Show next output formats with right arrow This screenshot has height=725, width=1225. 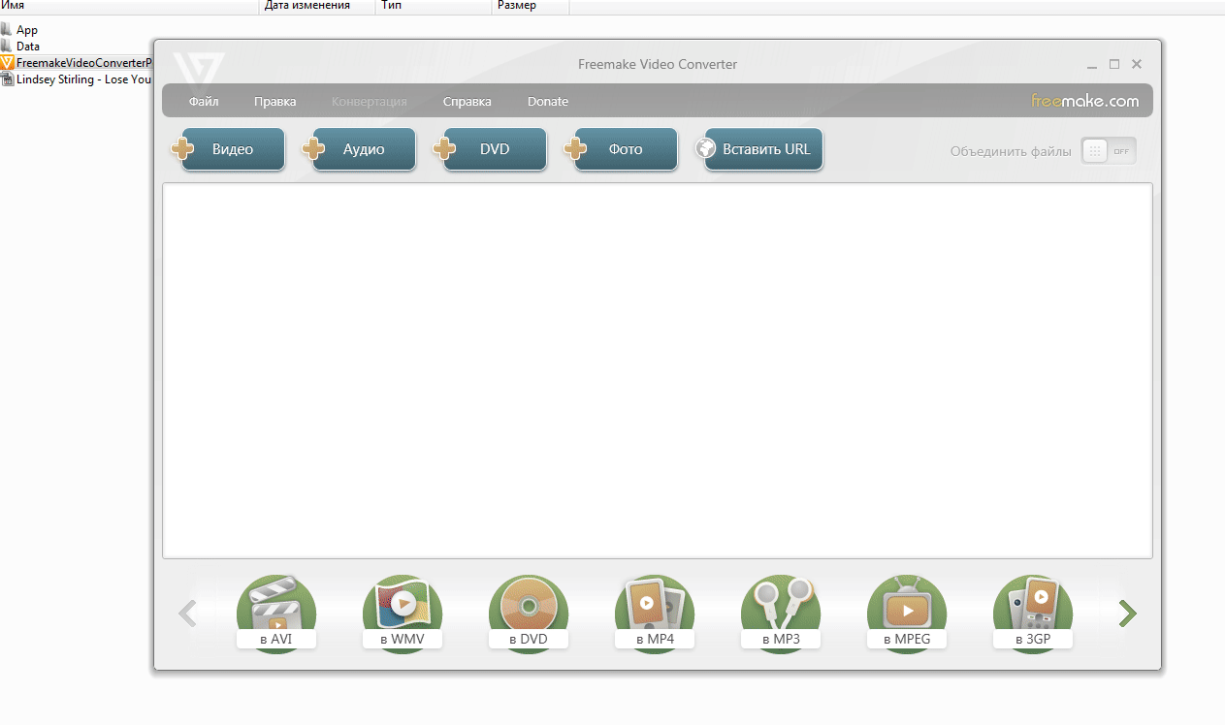(x=1127, y=614)
